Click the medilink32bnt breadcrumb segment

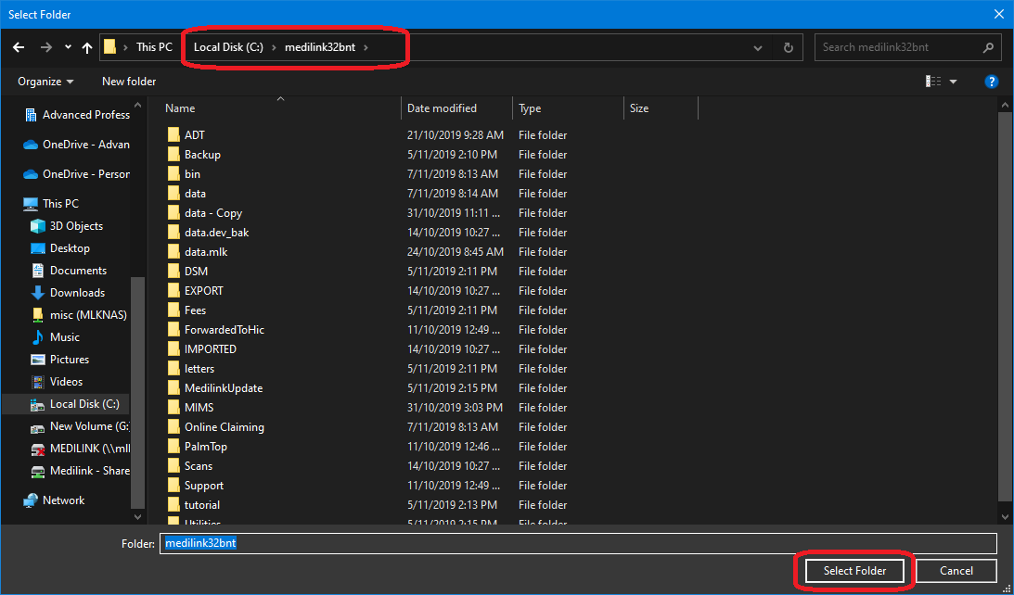[320, 47]
